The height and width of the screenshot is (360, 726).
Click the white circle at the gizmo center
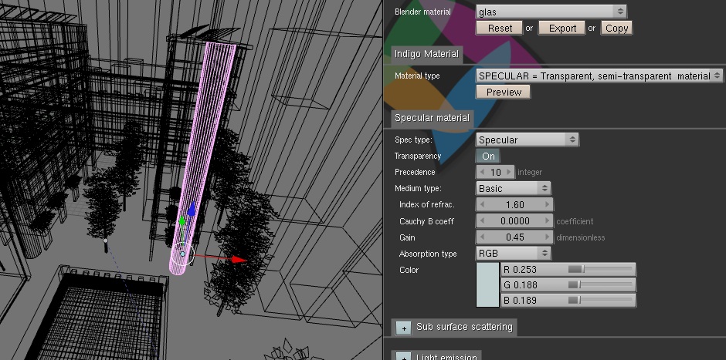pos(182,253)
